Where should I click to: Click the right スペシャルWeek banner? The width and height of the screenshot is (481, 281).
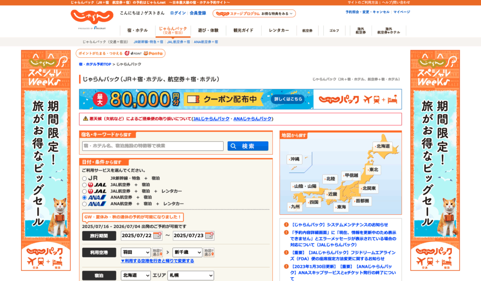click(435, 160)
